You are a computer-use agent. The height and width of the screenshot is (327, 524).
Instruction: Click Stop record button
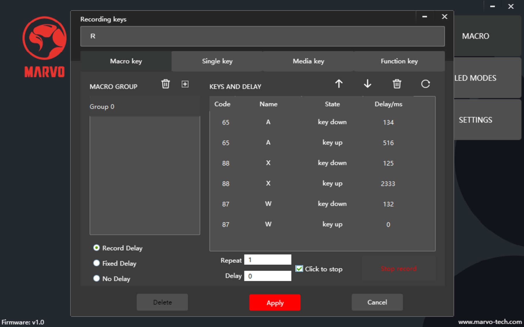pos(398,269)
